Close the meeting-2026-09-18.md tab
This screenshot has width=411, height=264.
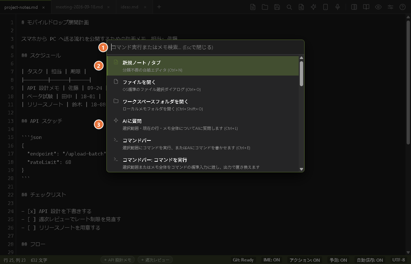tap(109, 7)
